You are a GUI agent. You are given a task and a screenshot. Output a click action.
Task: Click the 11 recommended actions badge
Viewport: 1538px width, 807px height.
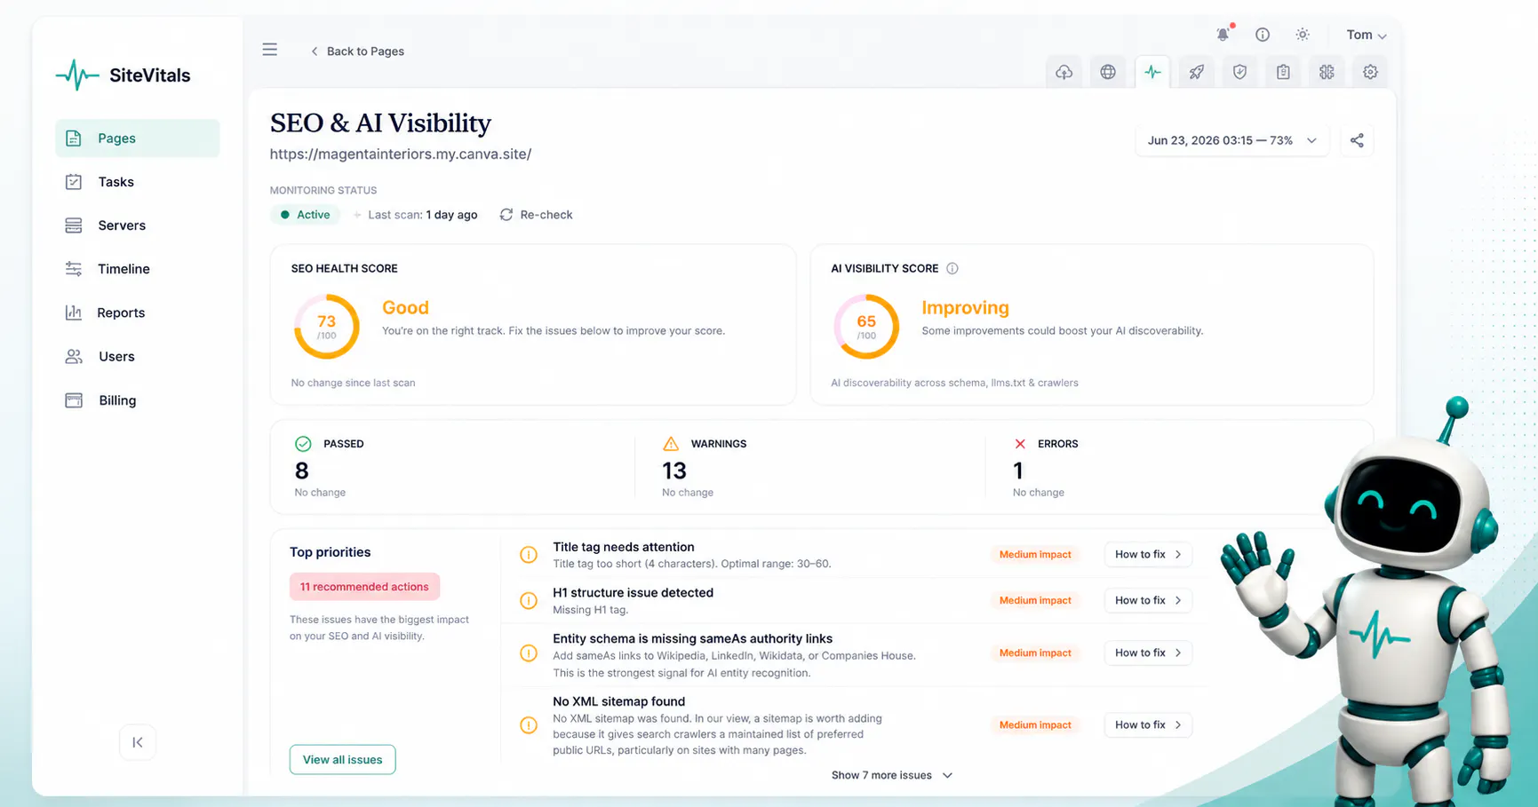point(364,587)
